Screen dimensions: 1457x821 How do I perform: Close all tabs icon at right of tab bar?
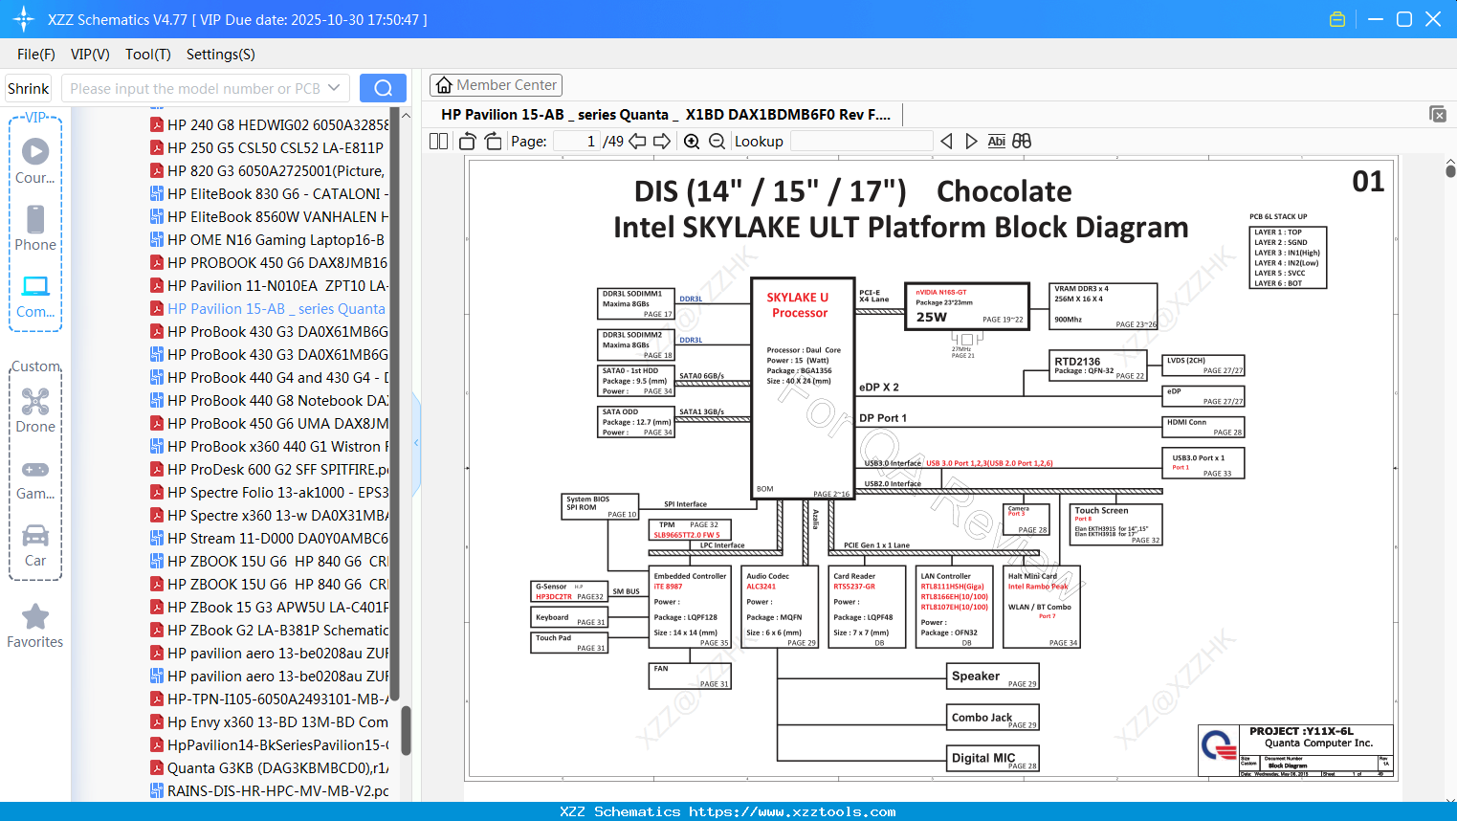[x=1438, y=114]
